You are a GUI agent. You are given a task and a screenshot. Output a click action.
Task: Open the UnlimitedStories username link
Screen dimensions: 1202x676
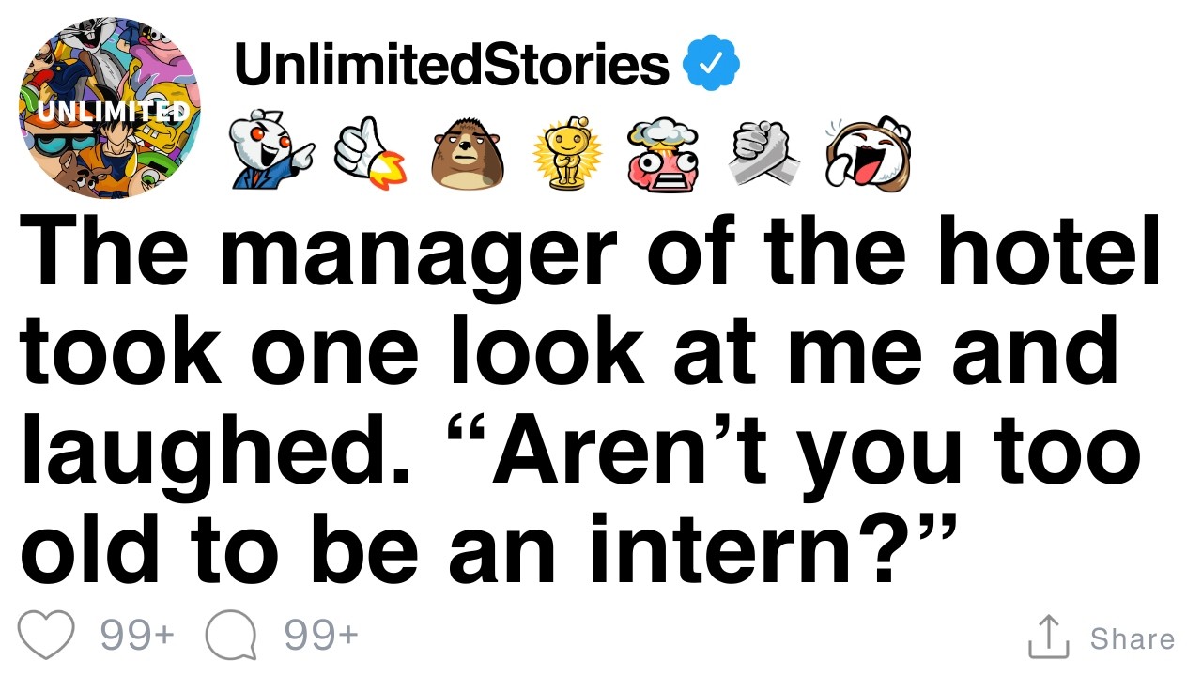tap(451, 64)
